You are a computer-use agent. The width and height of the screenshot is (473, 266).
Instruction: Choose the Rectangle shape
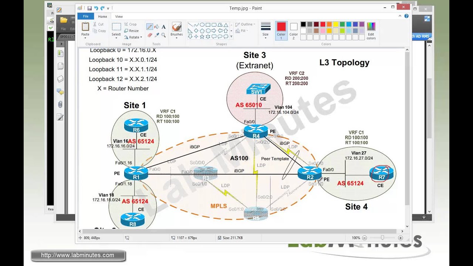[x=208, y=25]
